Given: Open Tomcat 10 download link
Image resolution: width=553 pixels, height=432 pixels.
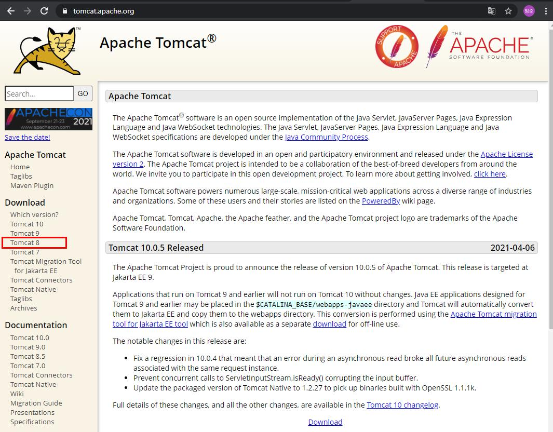Looking at the screenshot, I should click(x=27, y=224).
